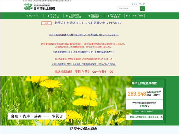The image size is (179, 134).
Task: Click the ※2023年9月末日時点 note
Action: pos(144,111)
